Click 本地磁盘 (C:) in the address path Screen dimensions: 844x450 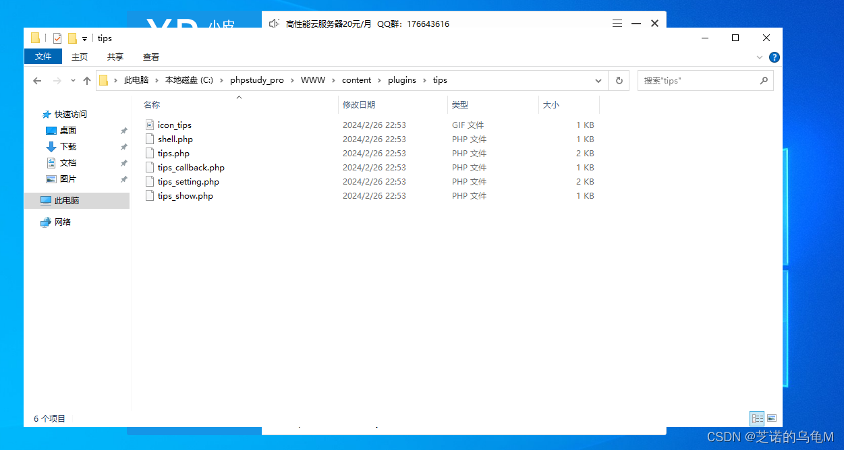189,80
